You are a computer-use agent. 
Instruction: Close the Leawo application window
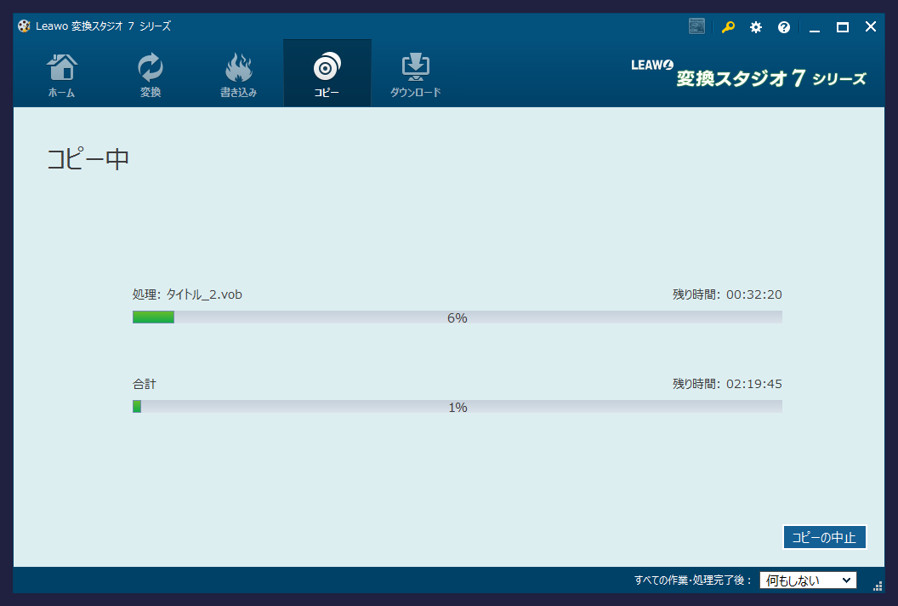coord(870,27)
